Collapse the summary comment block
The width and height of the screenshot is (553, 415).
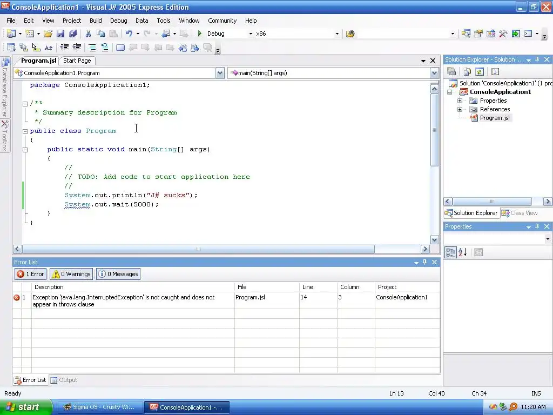point(25,104)
